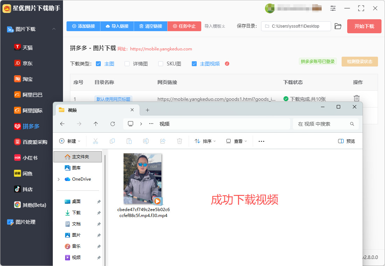Delete row 1 with the trash icon
The width and height of the screenshot is (385, 266).
357,98
